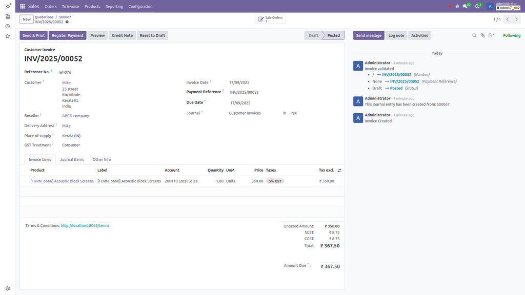
Task: Switch status to Draft in the statusbar
Action: (x=313, y=35)
